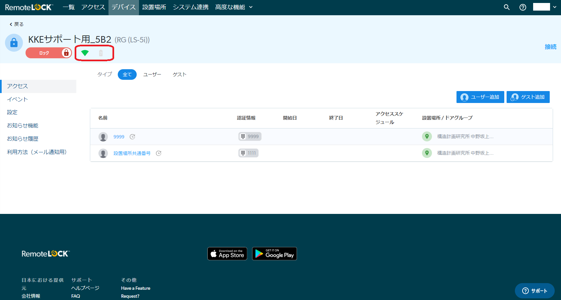Click the grey battery status icon
This screenshot has width=561, height=300.
point(101,53)
